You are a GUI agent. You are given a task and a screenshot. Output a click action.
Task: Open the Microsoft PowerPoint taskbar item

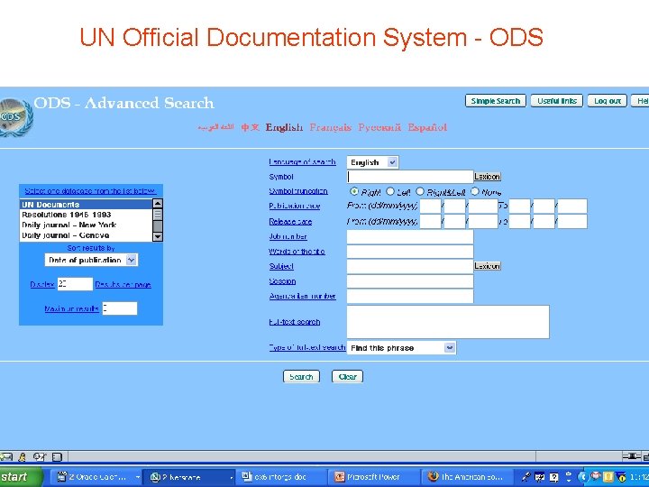[374, 477]
